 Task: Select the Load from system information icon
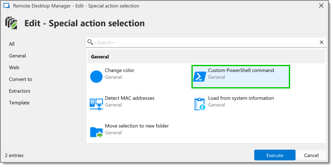click(200, 104)
